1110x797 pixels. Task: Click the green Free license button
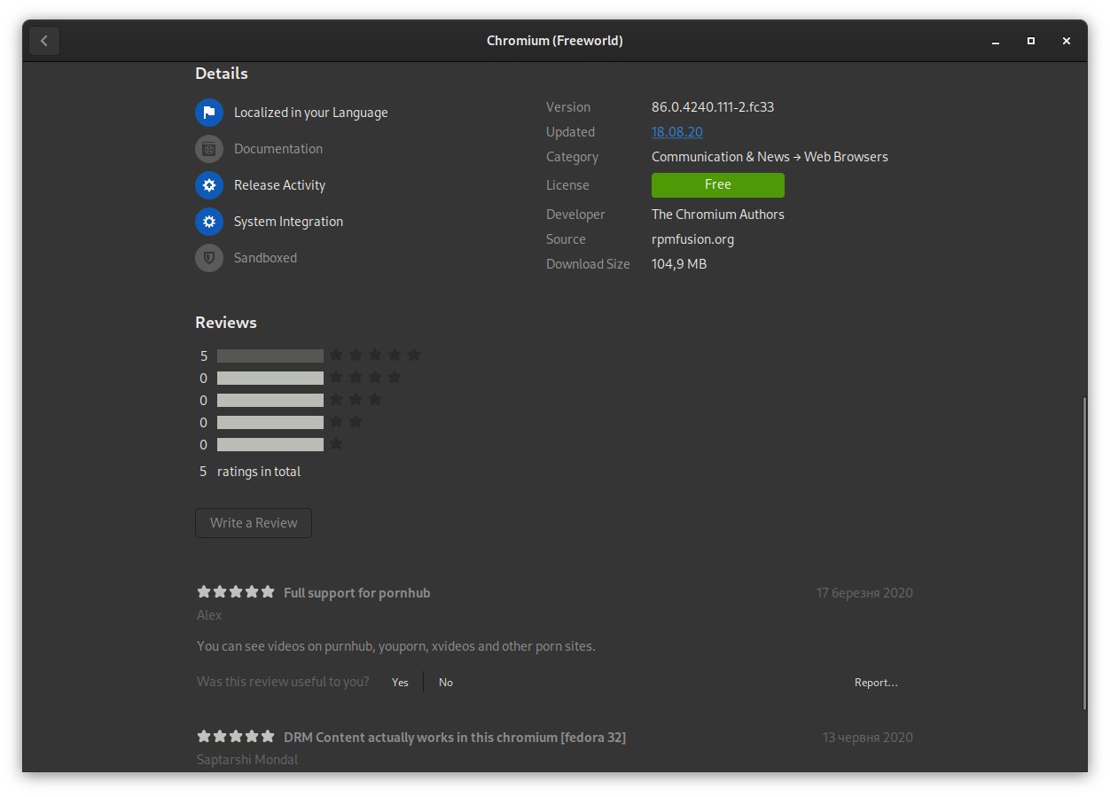718,185
